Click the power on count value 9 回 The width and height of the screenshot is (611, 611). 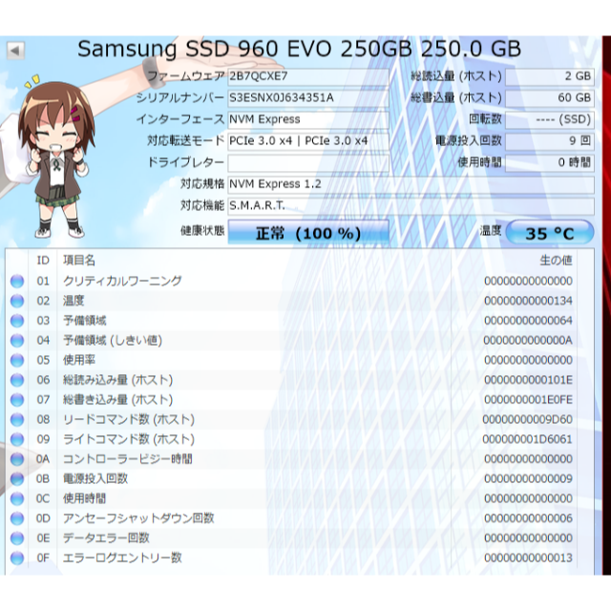pyautogui.click(x=550, y=141)
